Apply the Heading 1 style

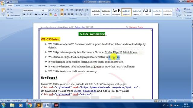pyautogui.click(x=116, y=12)
